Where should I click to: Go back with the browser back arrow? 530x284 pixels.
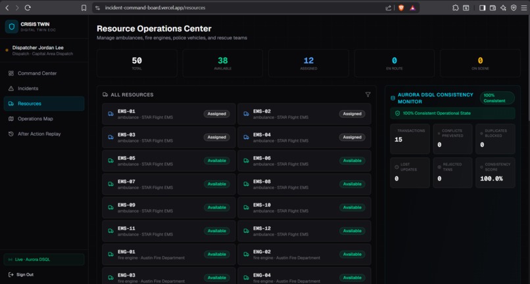7,7
